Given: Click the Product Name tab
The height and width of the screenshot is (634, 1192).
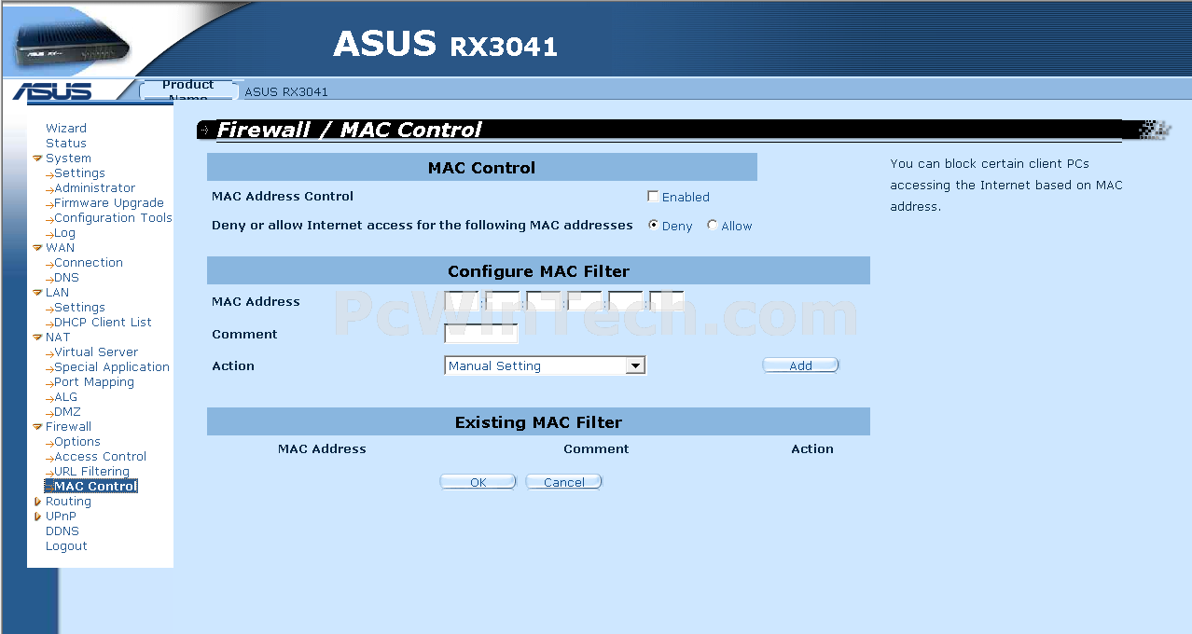Looking at the screenshot, I should click(x=187, y=90).
